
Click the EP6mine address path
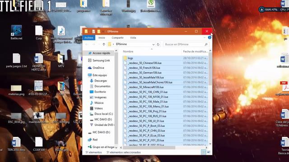[121, 44]
